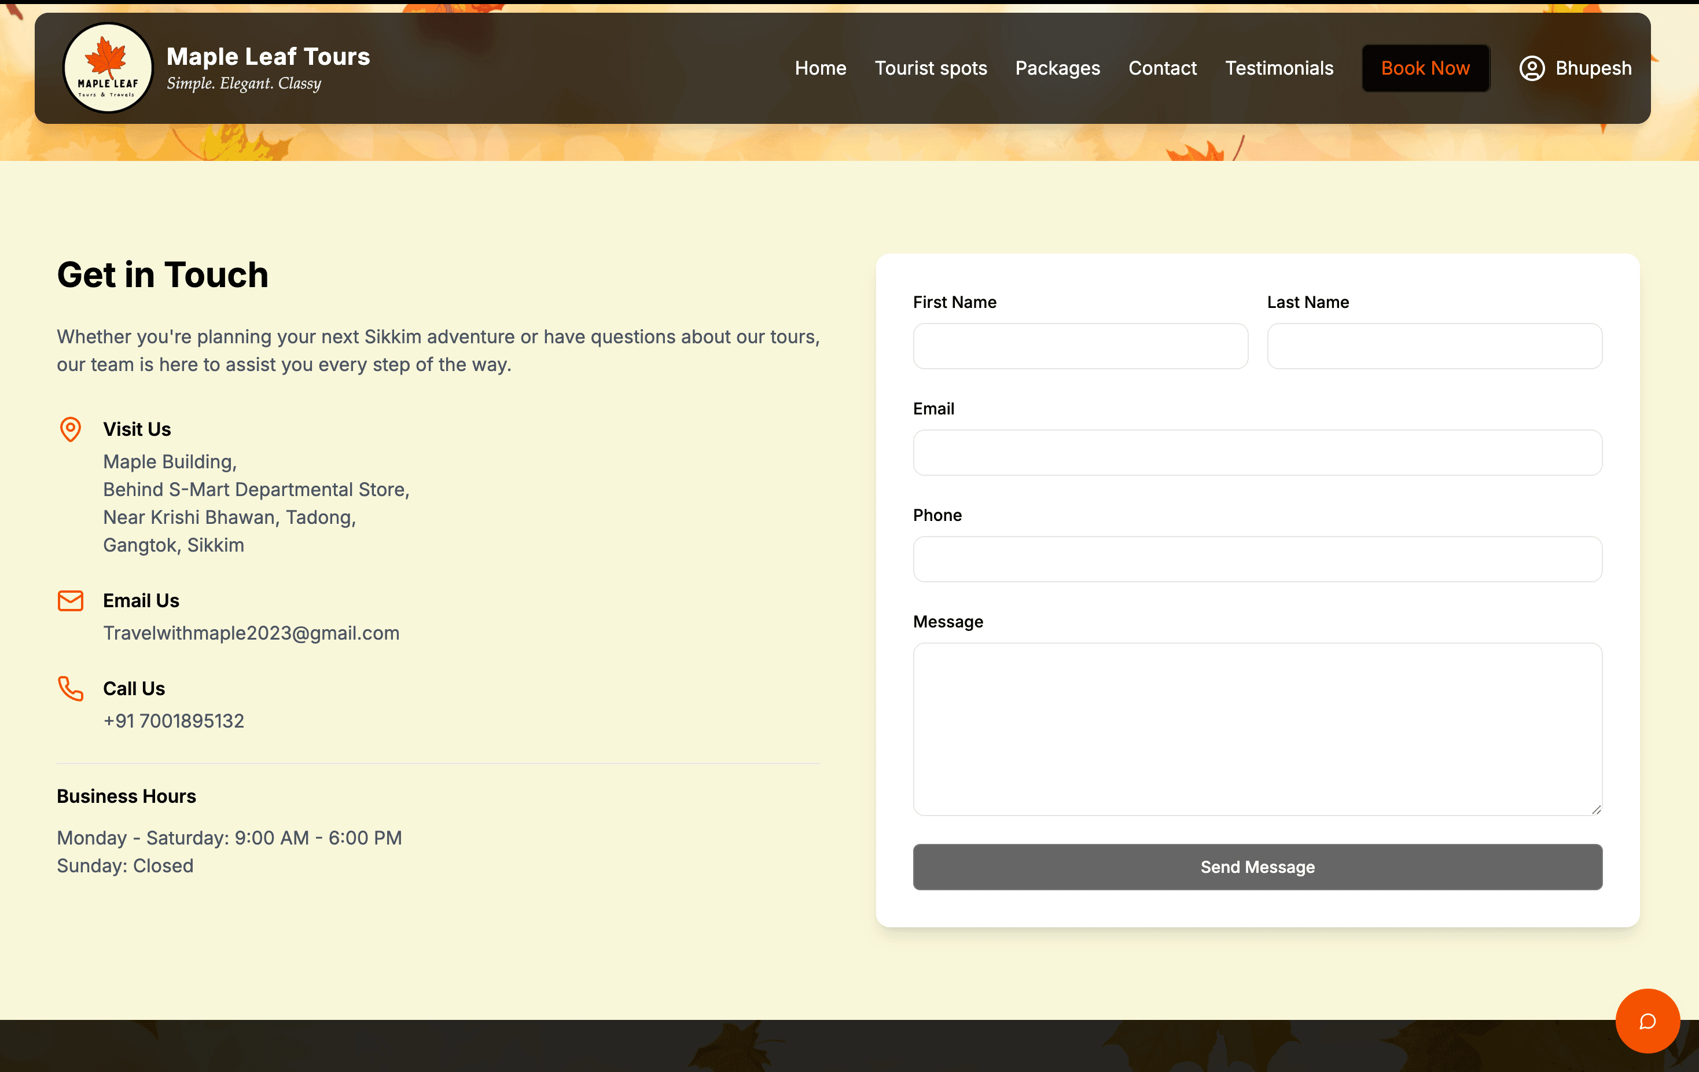Focus the Last Name input field
1699x1072 pixels.
(x=1435, y=346)
